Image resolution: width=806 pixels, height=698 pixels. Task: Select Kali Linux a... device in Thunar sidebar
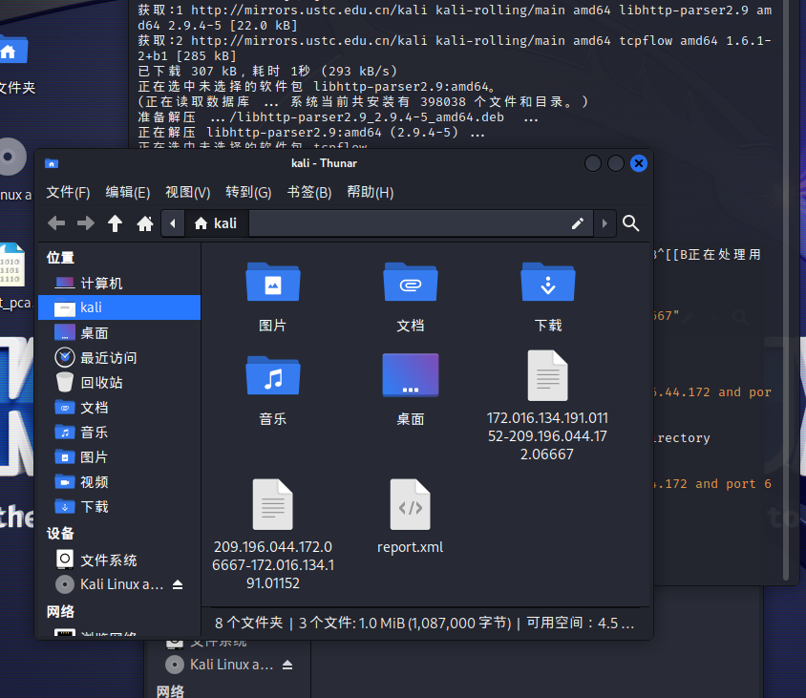coord(109,584)
